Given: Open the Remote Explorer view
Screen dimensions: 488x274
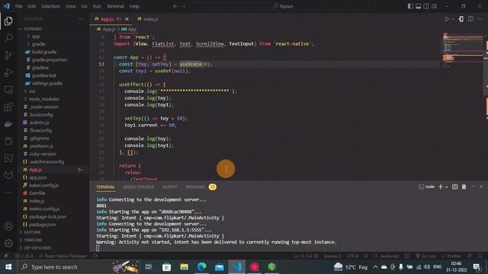Looking at the screenshot, I should pos(8,90).
